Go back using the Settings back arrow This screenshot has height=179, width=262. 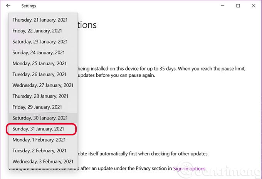point(8,6)
